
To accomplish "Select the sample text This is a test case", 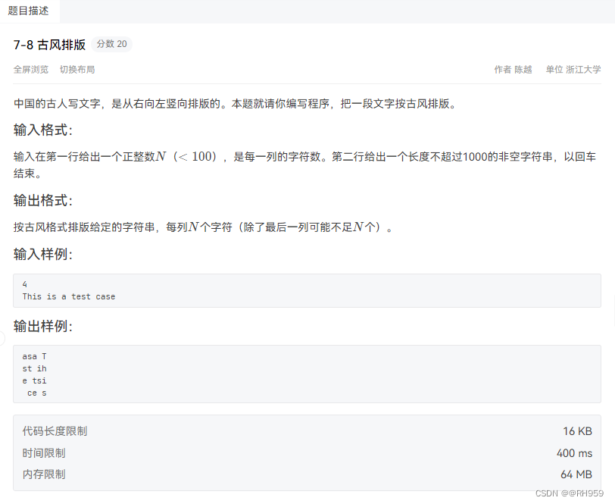I will 68,296.
